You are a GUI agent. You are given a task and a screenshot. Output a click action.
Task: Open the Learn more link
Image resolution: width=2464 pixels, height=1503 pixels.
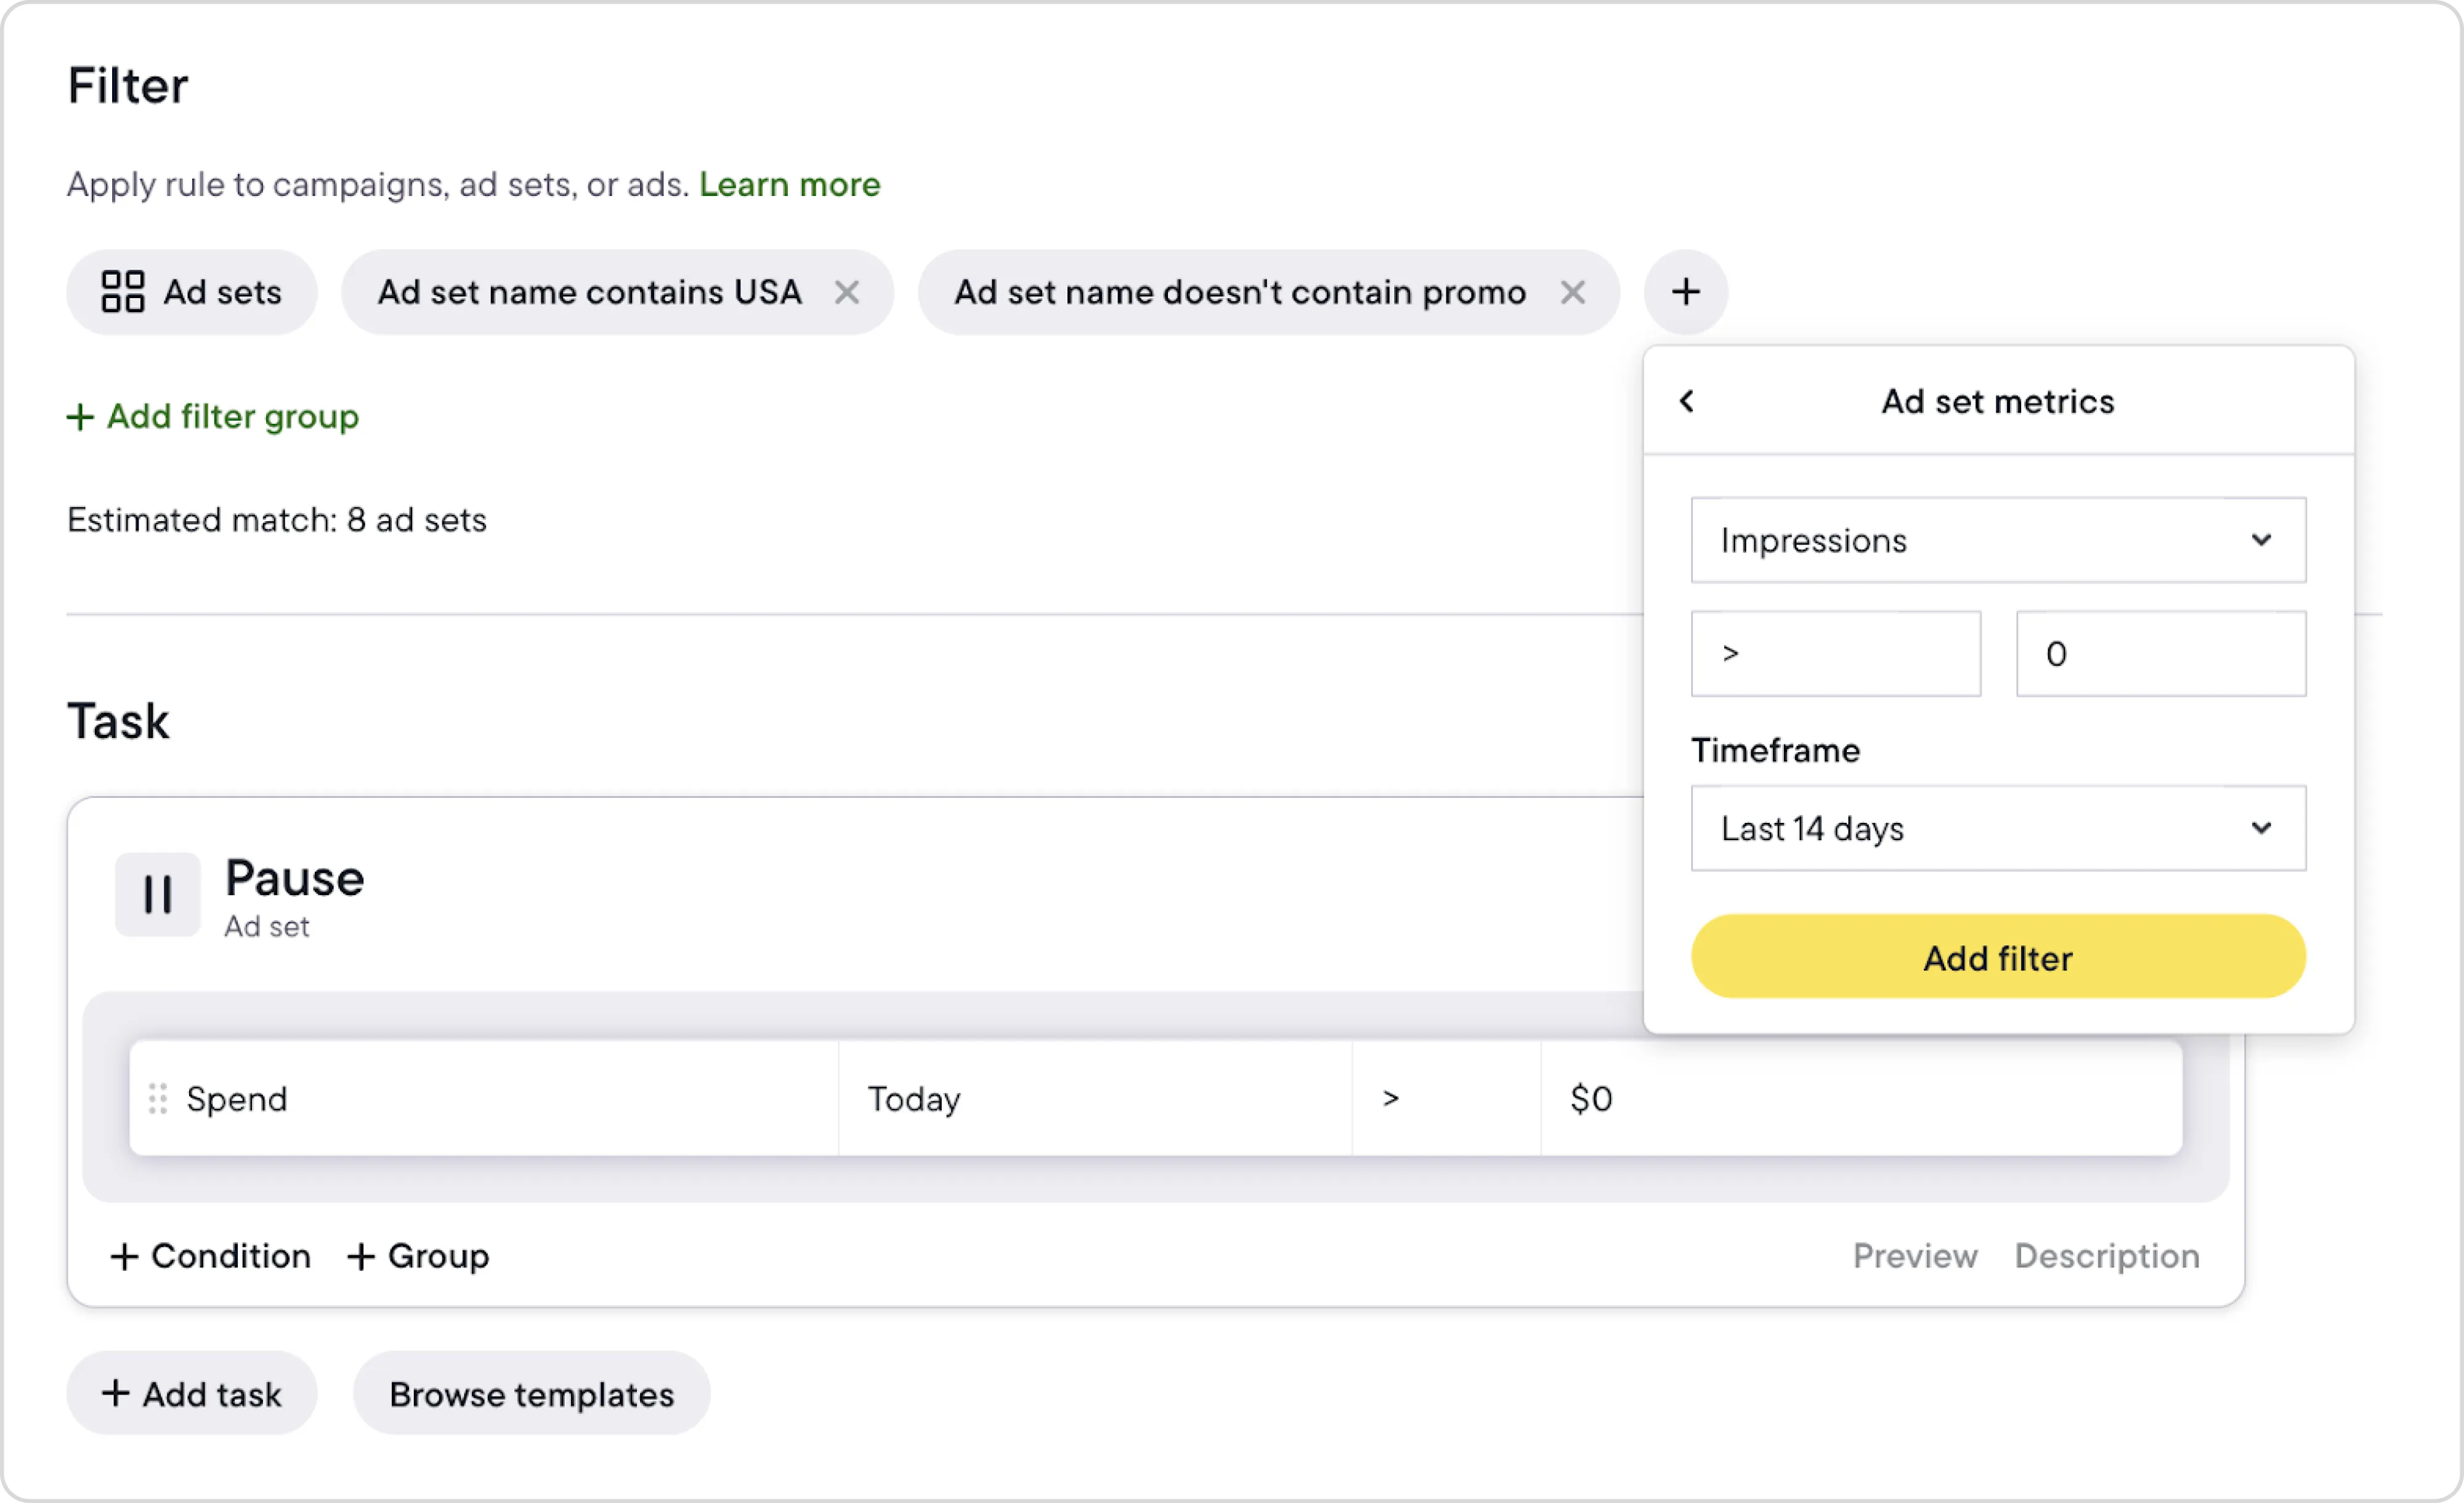[789, 184]
